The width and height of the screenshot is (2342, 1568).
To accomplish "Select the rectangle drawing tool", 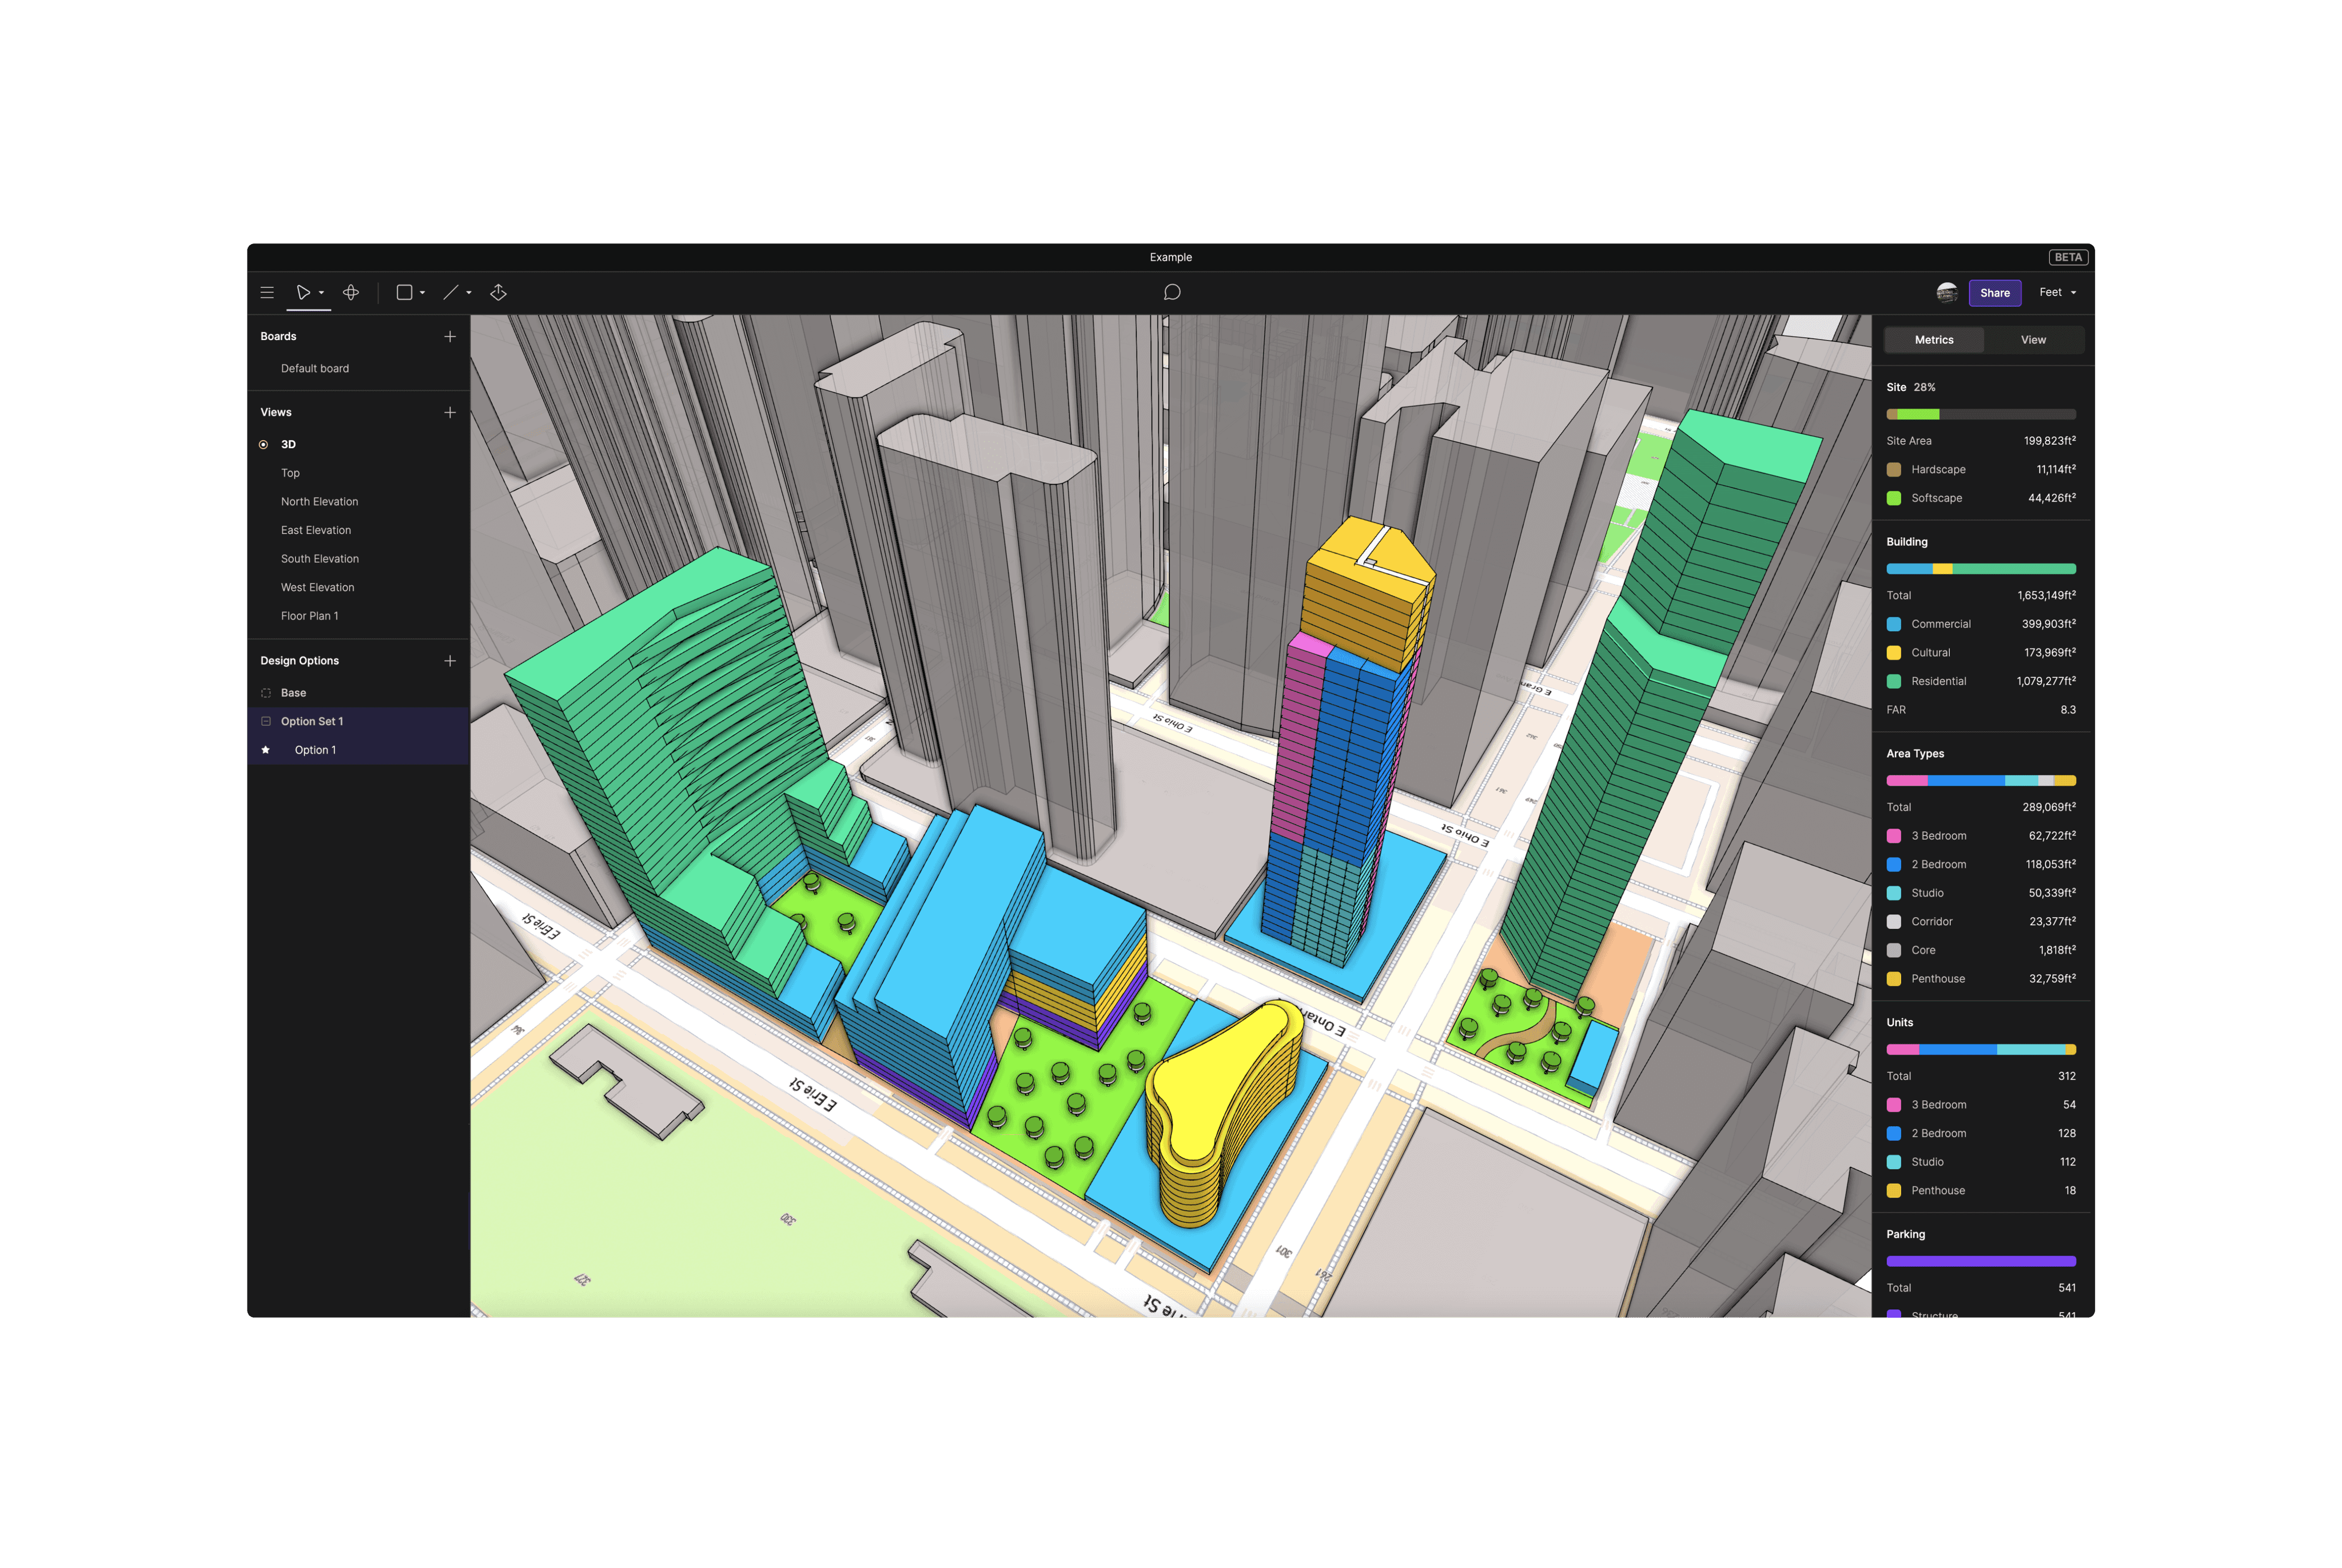I will point(404,292).
